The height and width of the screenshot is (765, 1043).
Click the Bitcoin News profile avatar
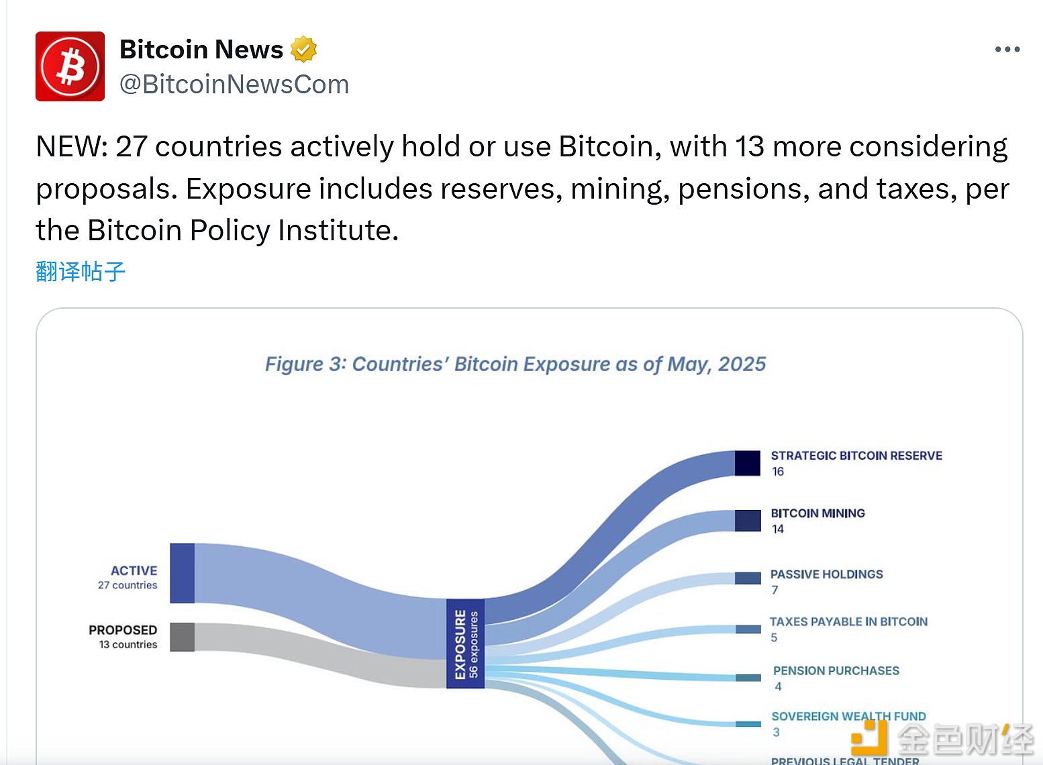70,66
